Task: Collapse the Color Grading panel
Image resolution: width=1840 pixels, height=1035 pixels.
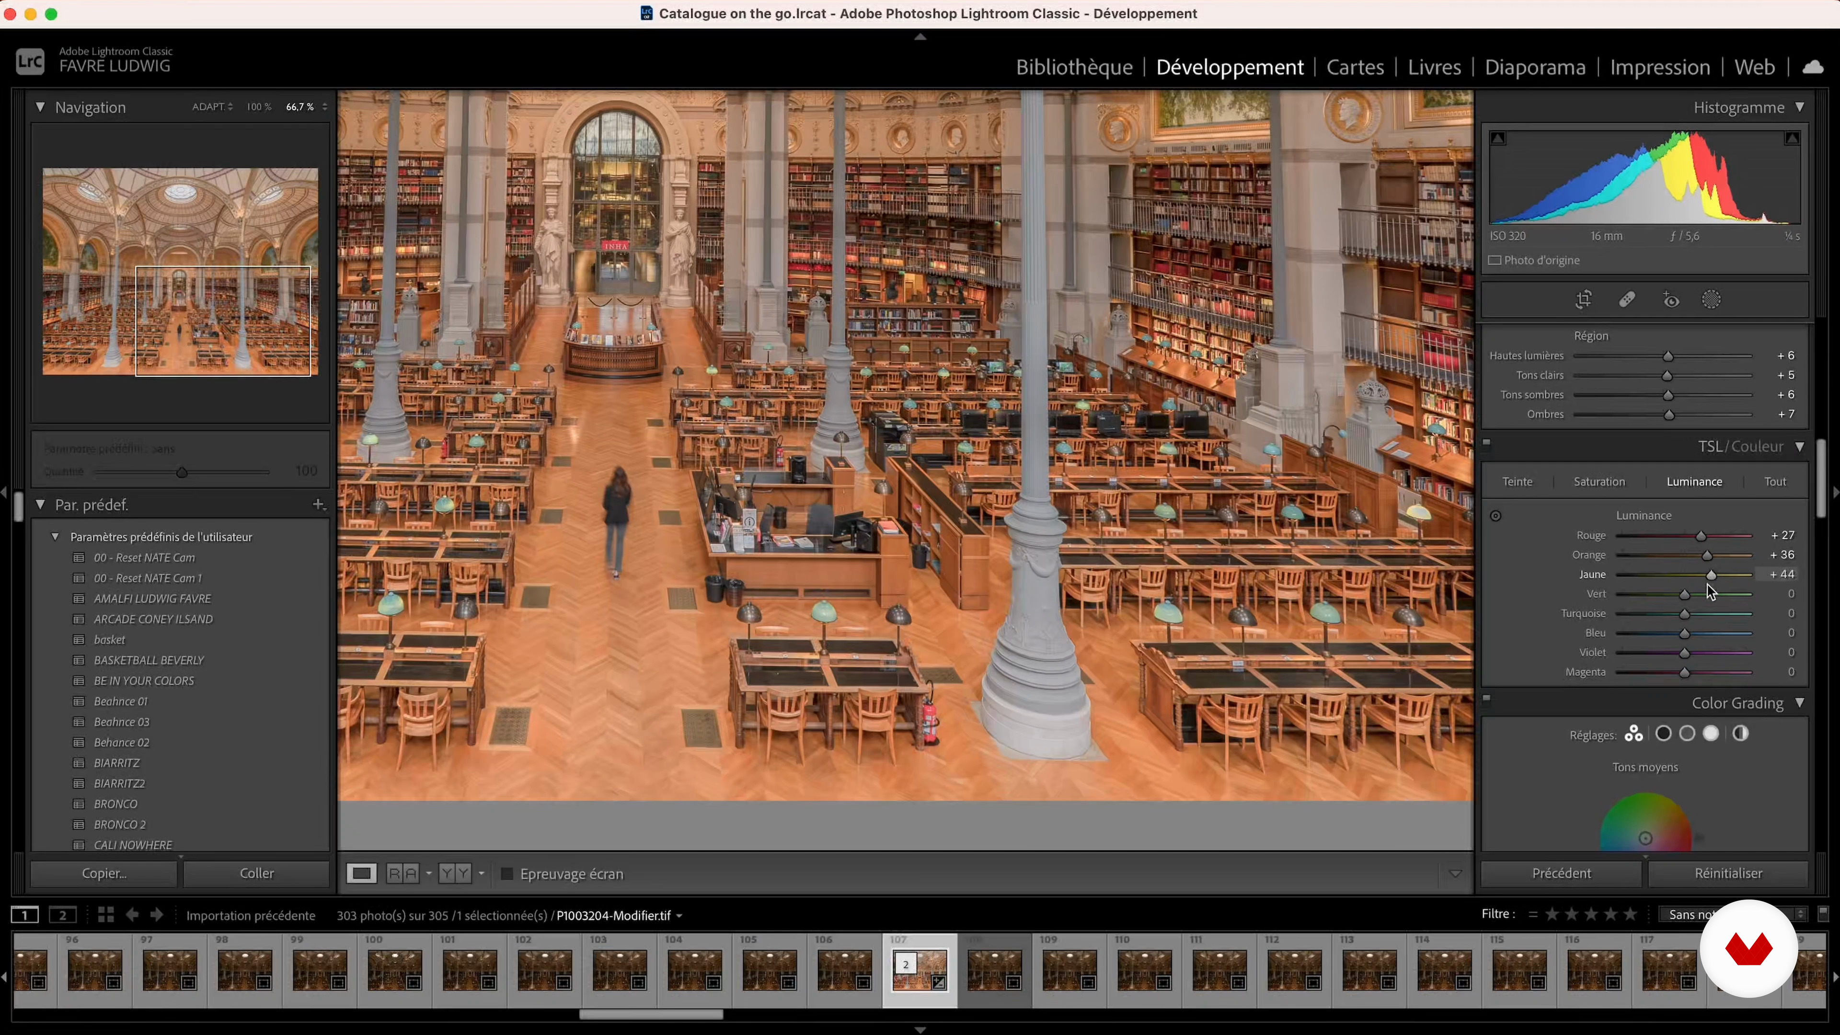Action: pyautogui.click(x=1800, y=703)
